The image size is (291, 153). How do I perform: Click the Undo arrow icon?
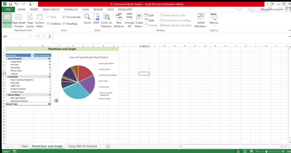point(16,4)
